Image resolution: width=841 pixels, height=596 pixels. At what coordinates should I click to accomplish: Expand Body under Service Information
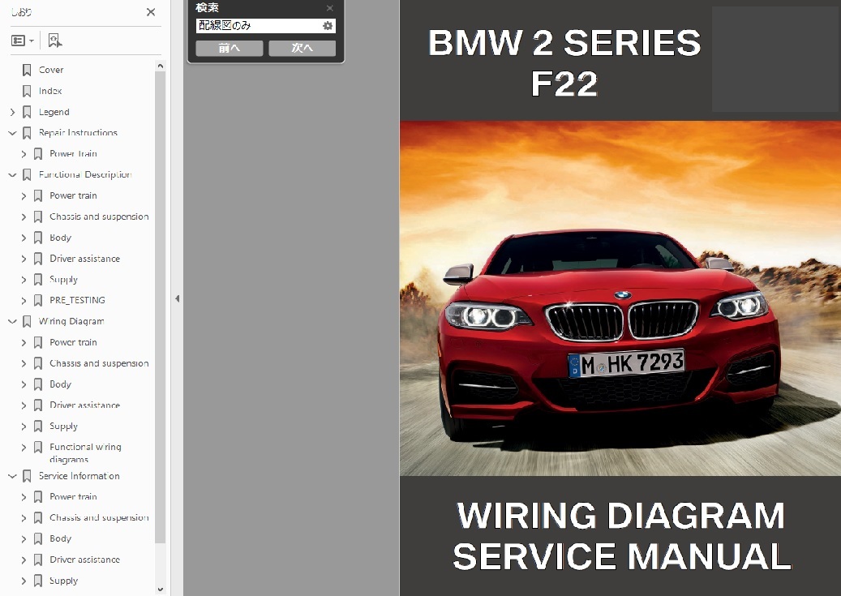(x=24, y=538)
